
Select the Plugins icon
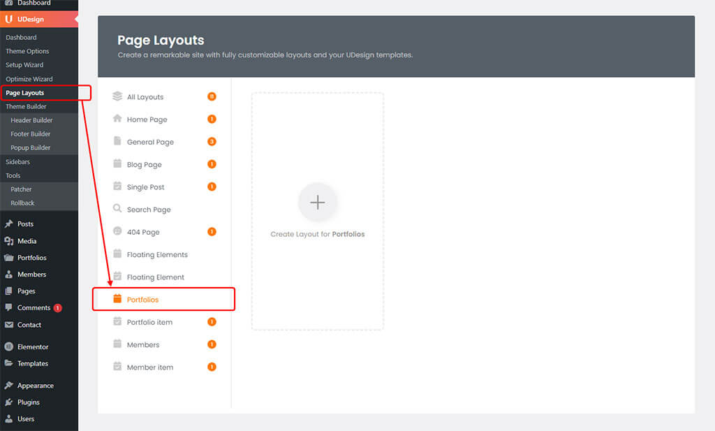tap(9, 402)
